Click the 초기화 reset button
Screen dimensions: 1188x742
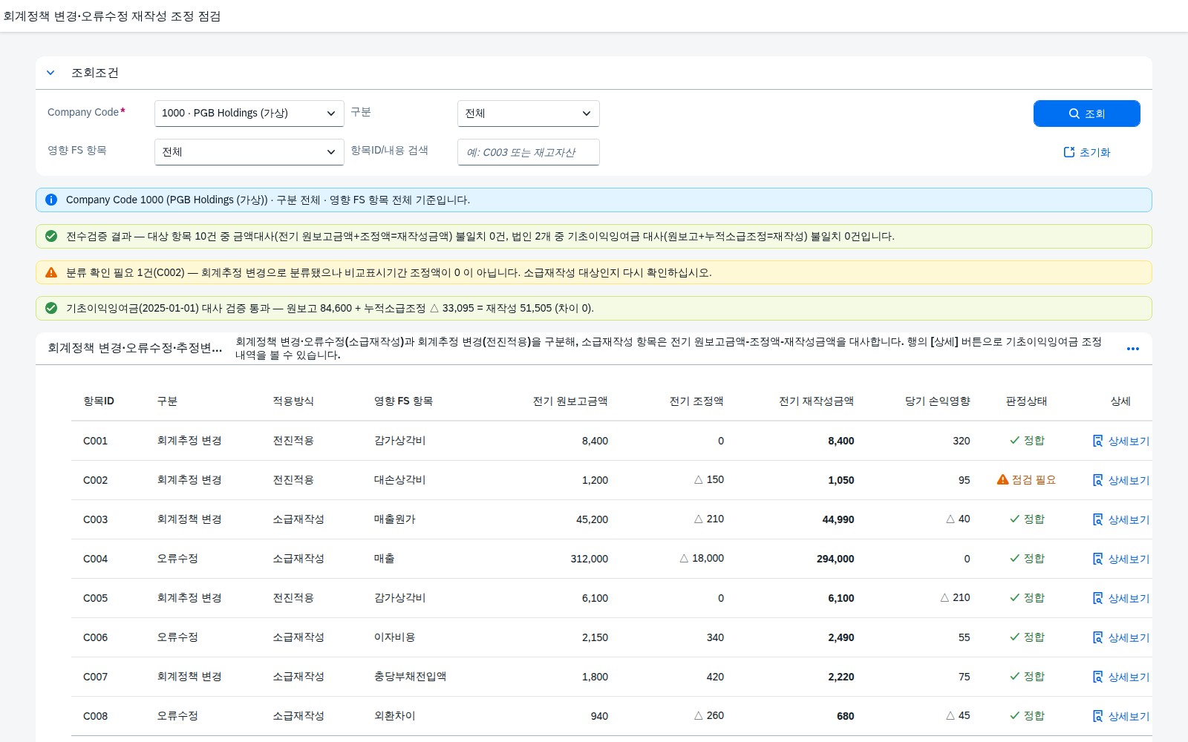tap(1087, 152)
